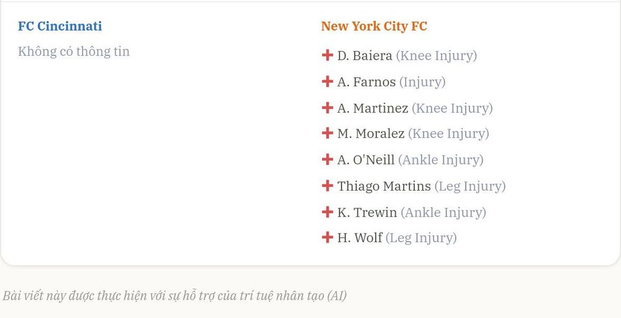Select the H. Wolf player name
This screenshot has height=318, width=621.
click(360, 238)
